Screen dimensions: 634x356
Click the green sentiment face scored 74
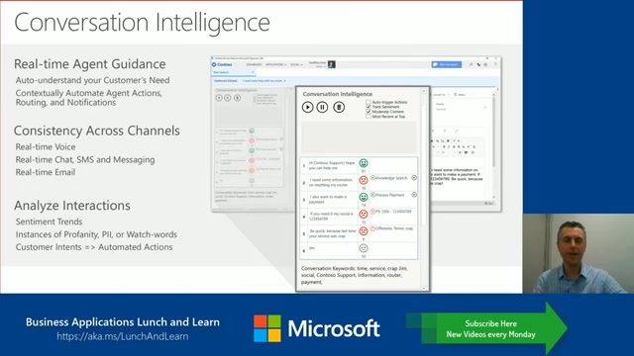click(x=364, y=197)
